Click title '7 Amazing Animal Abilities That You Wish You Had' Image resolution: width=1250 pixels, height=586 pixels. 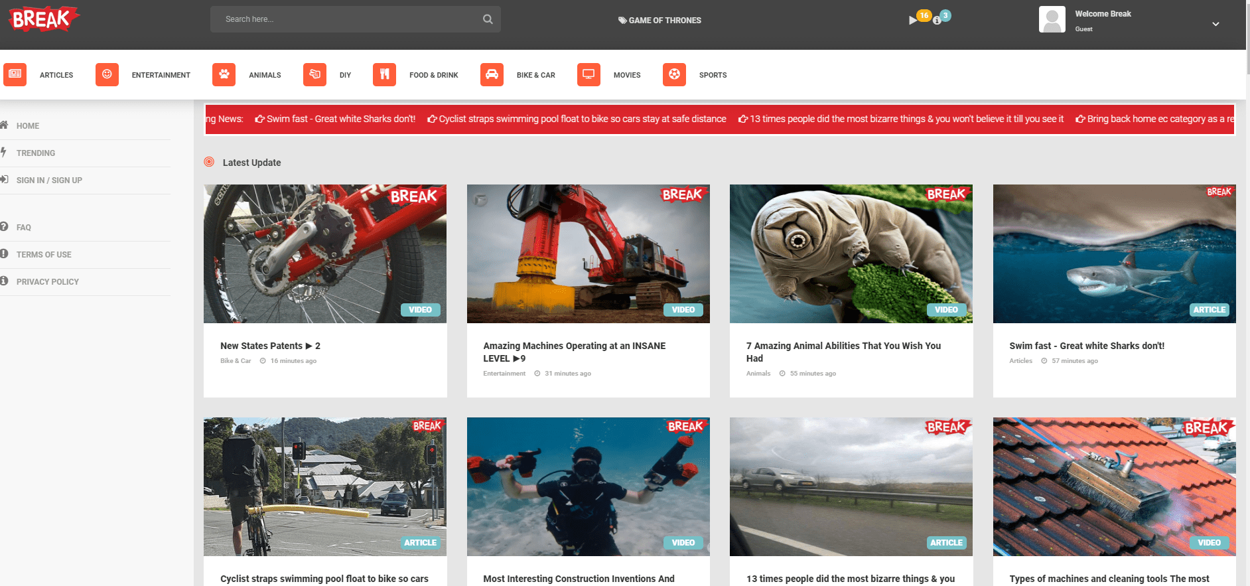843,352
